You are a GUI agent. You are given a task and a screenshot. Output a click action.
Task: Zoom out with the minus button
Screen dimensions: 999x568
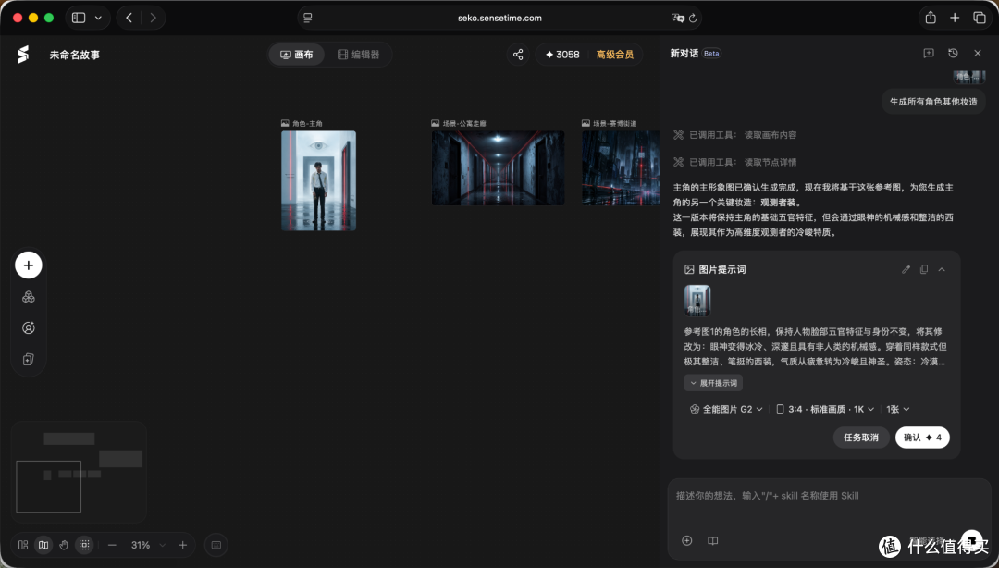click(112, 545)
